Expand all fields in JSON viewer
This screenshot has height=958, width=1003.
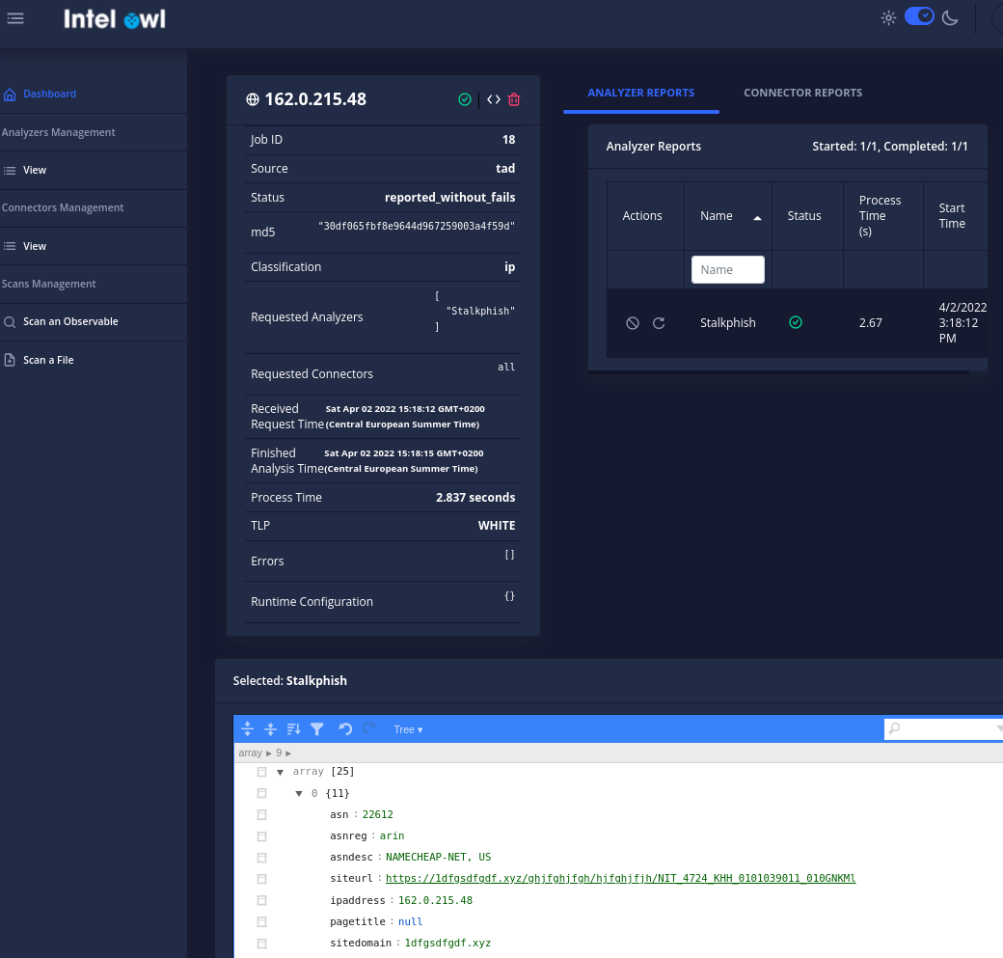[x=248, y=729]
